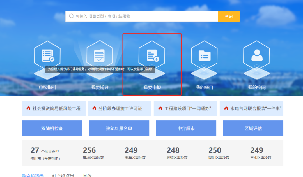Select the 禅城区事项数 256 statistic

click(x=93, y=153)
